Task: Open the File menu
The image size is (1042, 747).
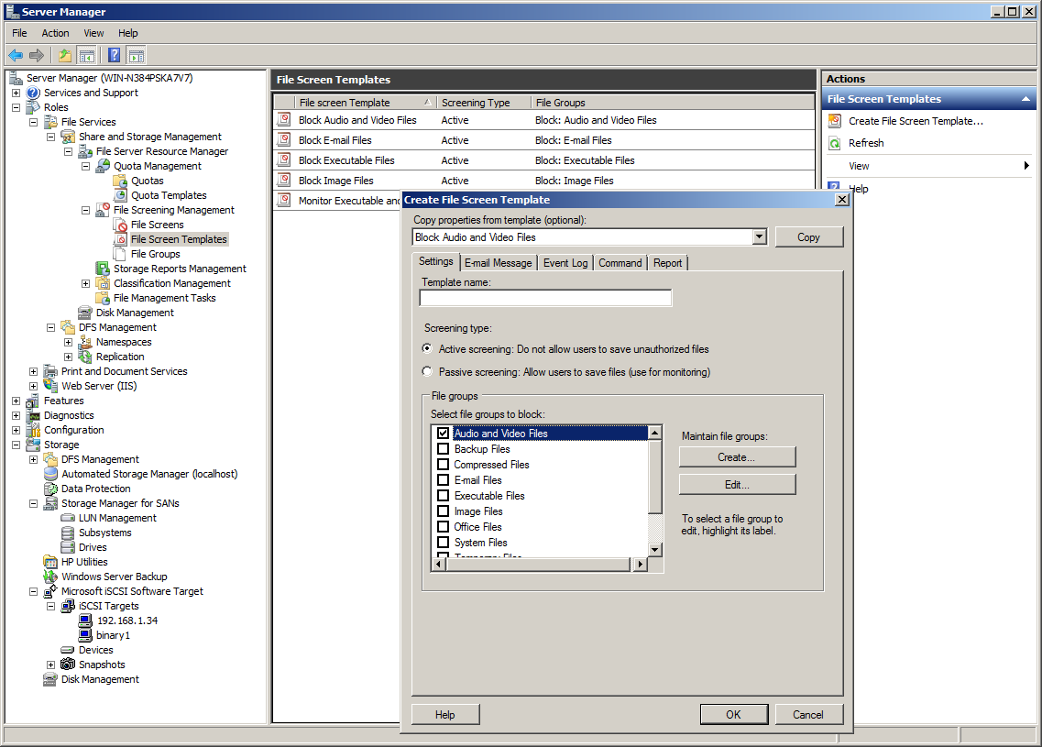Action: pyautogui.click(x=19, y=33)
